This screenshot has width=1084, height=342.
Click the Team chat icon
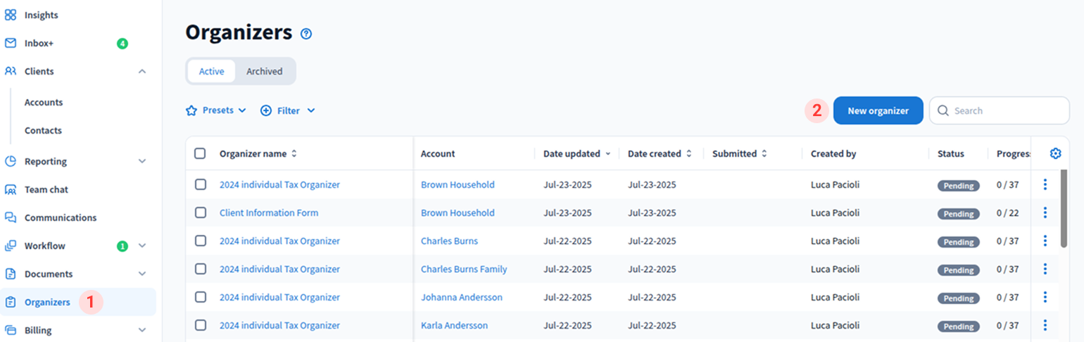(11, 189)
